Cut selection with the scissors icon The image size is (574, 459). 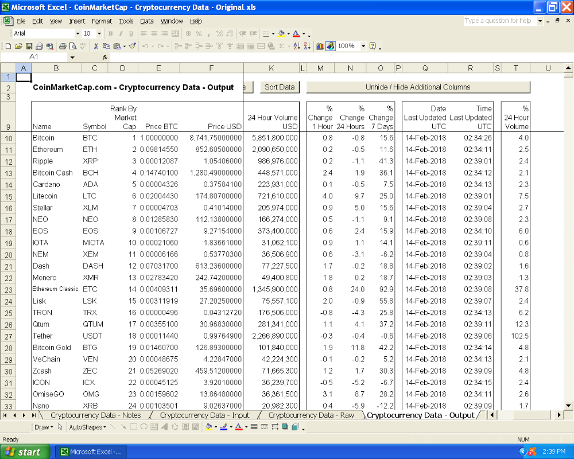pos(96,46)
